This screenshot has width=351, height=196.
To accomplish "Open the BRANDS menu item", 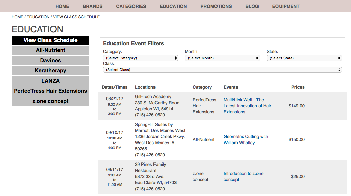I will coord(93,6).
